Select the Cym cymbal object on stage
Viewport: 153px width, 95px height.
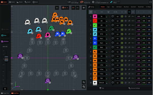pyautogui.click(x=55, y=15)
